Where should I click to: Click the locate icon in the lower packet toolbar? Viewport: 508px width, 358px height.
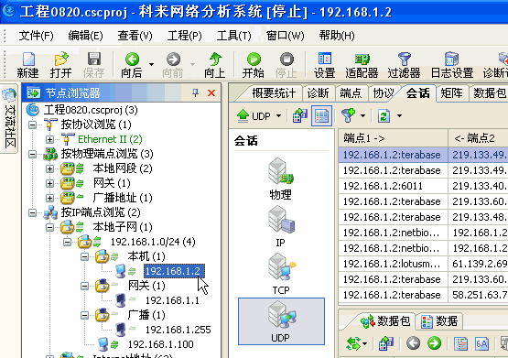tap(386, 343)
